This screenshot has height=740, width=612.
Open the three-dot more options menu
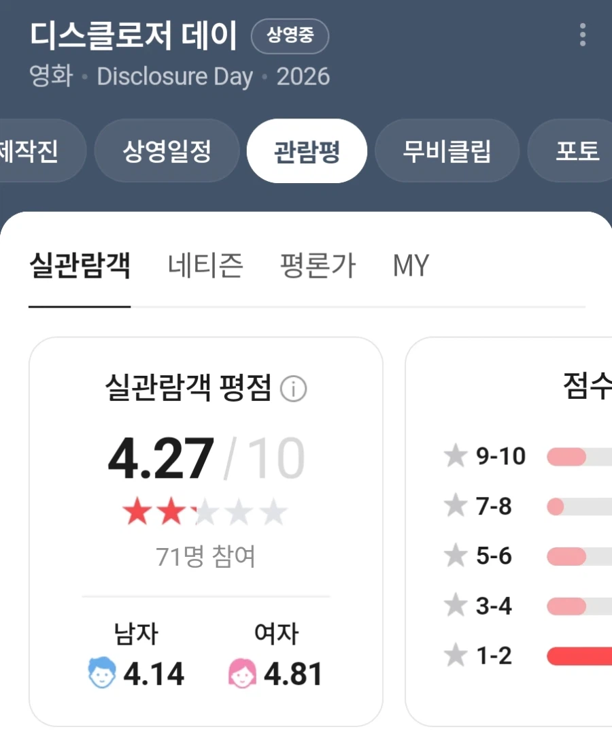coord(583,35)
